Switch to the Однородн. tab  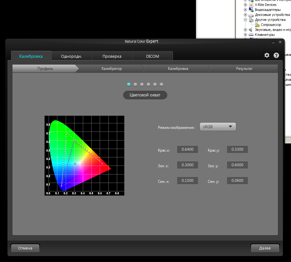point(71,56)
